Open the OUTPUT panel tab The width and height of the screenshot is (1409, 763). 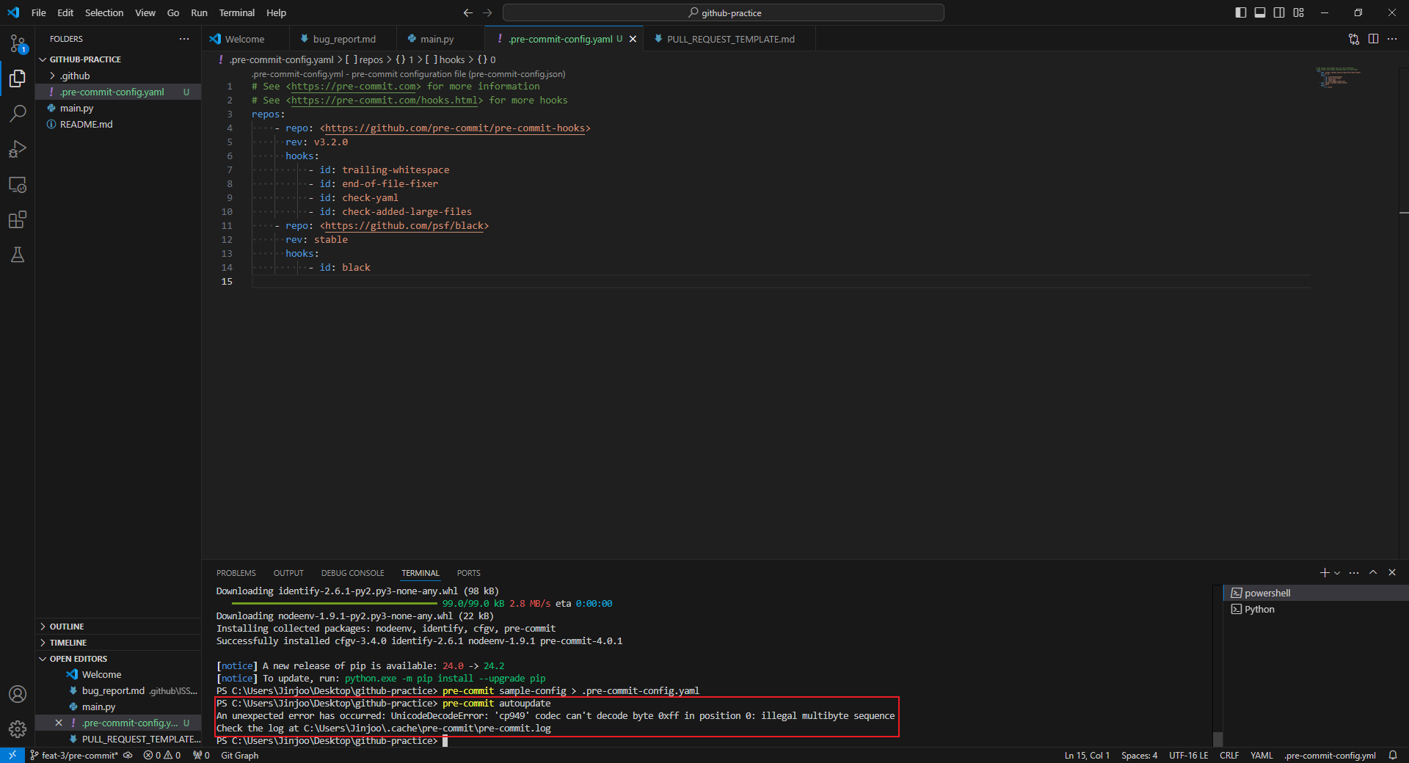tap(288, 573)
